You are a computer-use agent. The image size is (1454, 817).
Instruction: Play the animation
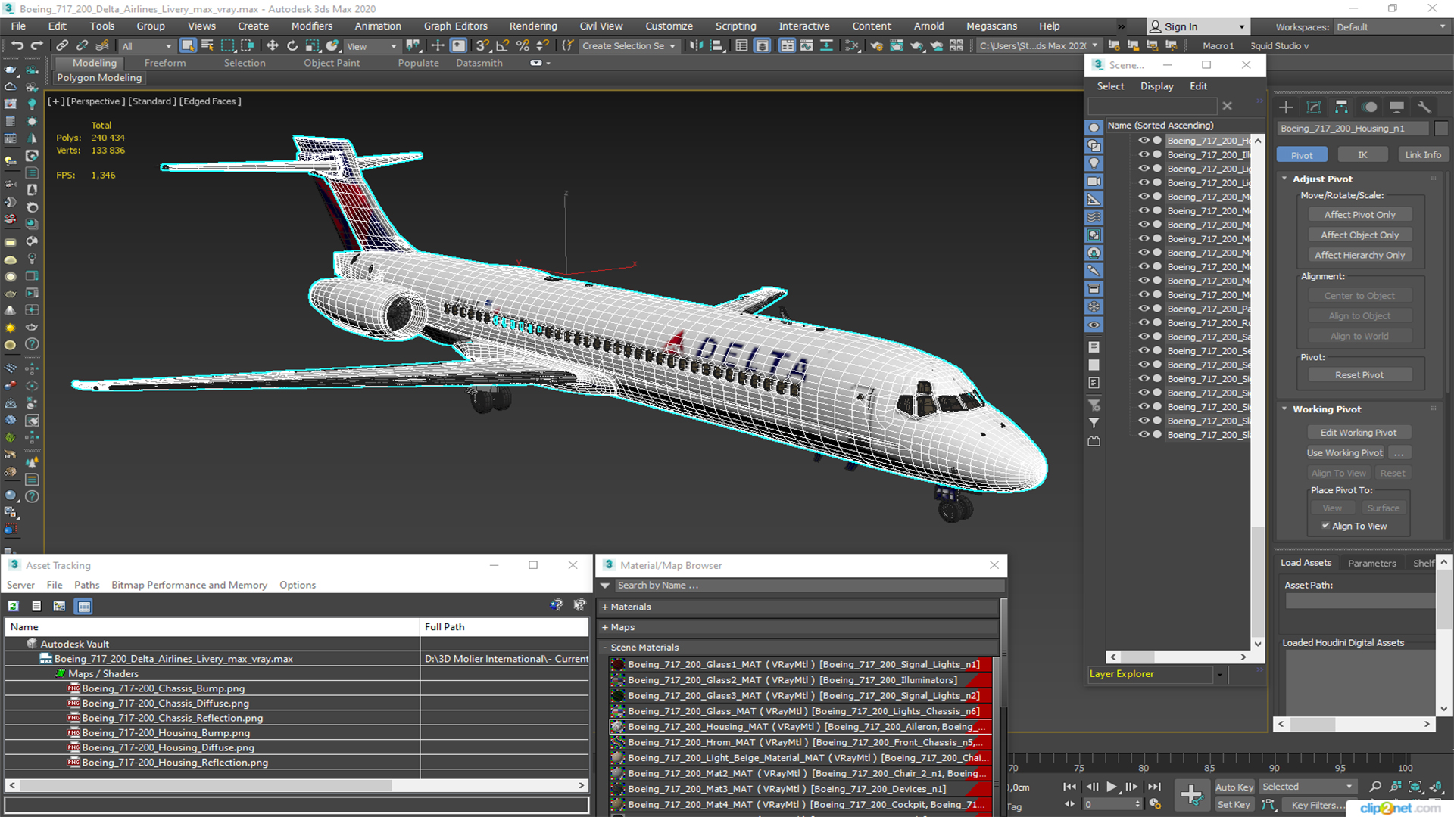click(1112, 787)
